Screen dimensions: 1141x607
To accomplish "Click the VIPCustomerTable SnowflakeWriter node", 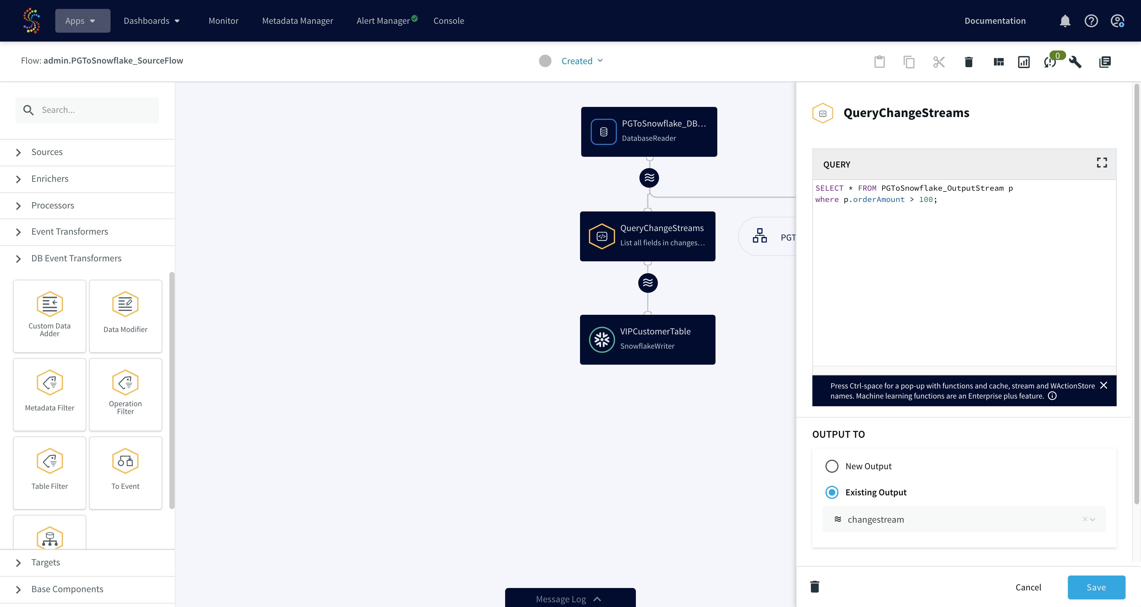I will (647, 340).
